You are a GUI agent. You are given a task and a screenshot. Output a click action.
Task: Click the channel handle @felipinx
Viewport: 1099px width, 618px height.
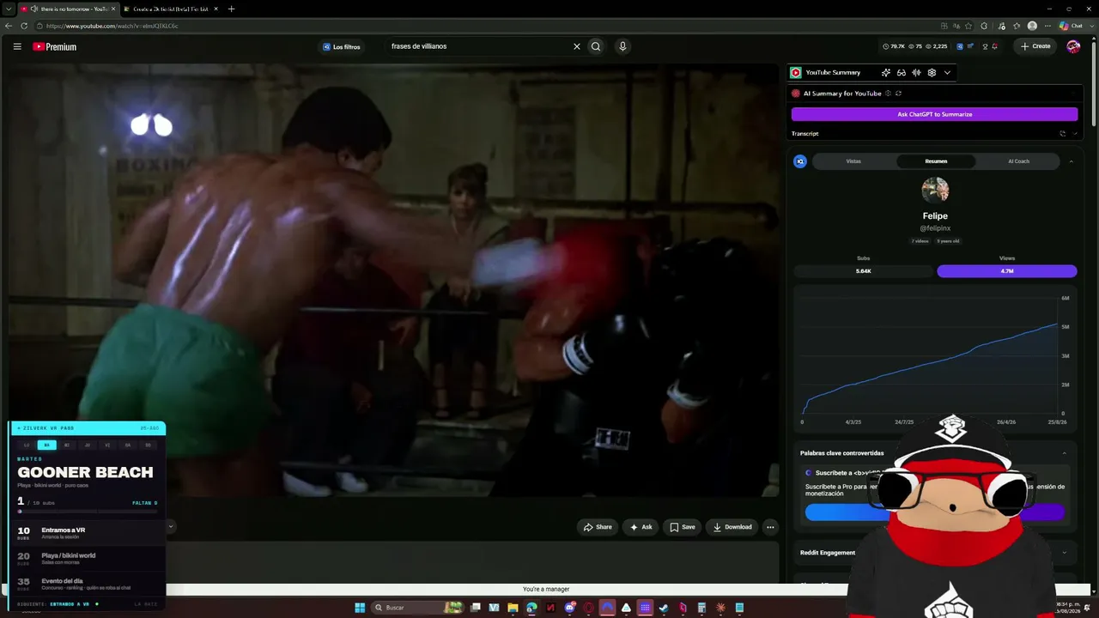935,228
